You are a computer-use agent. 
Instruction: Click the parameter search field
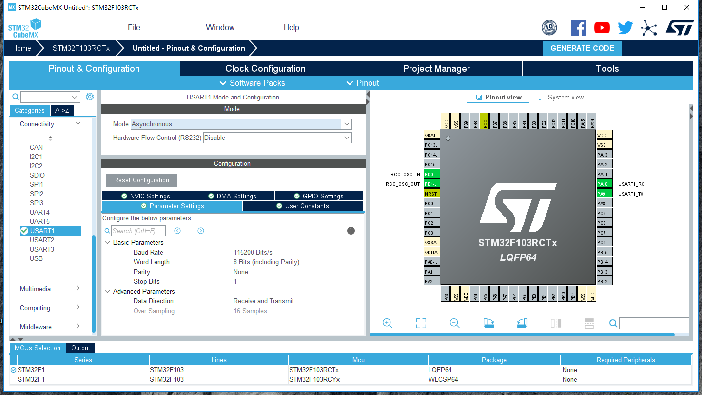(x=138, y=231)
